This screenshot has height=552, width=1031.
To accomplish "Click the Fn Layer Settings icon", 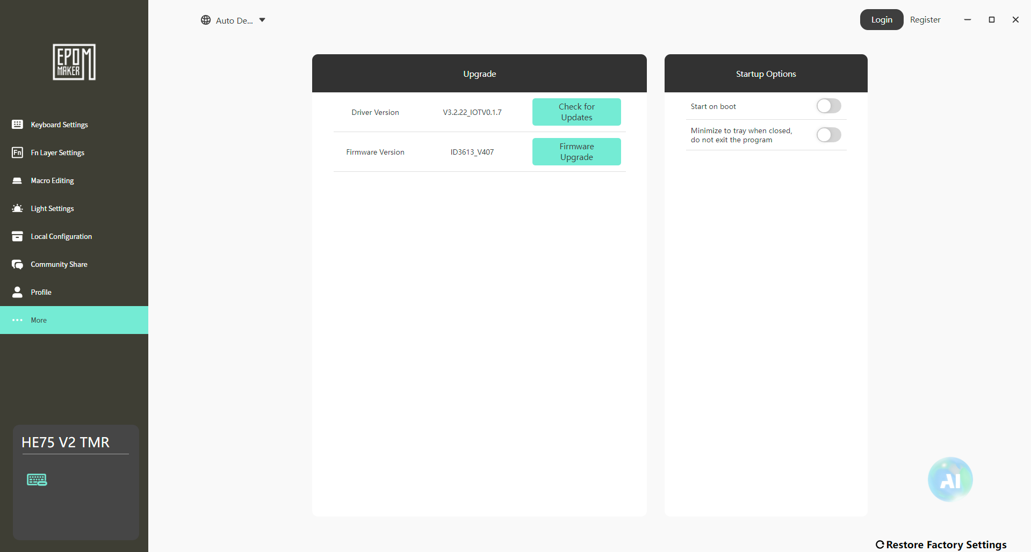I will (x=17, y=152).
